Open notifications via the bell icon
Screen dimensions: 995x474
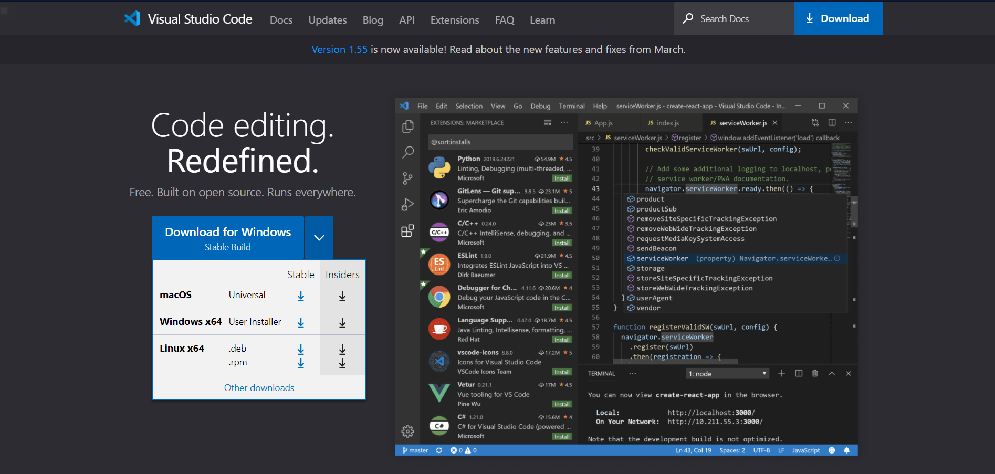click(x=846, y=450)
